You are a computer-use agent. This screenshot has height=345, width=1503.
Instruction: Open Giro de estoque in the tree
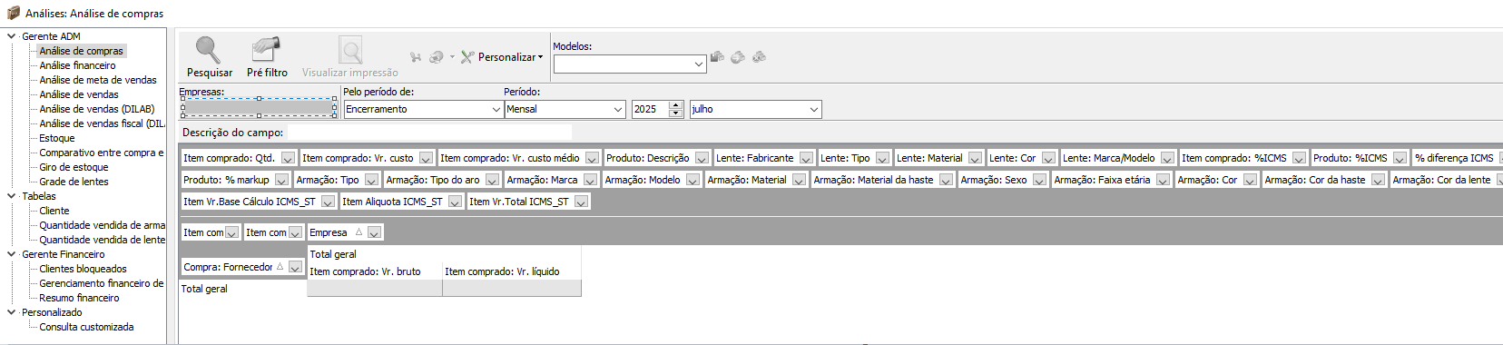tap(74, 167)
